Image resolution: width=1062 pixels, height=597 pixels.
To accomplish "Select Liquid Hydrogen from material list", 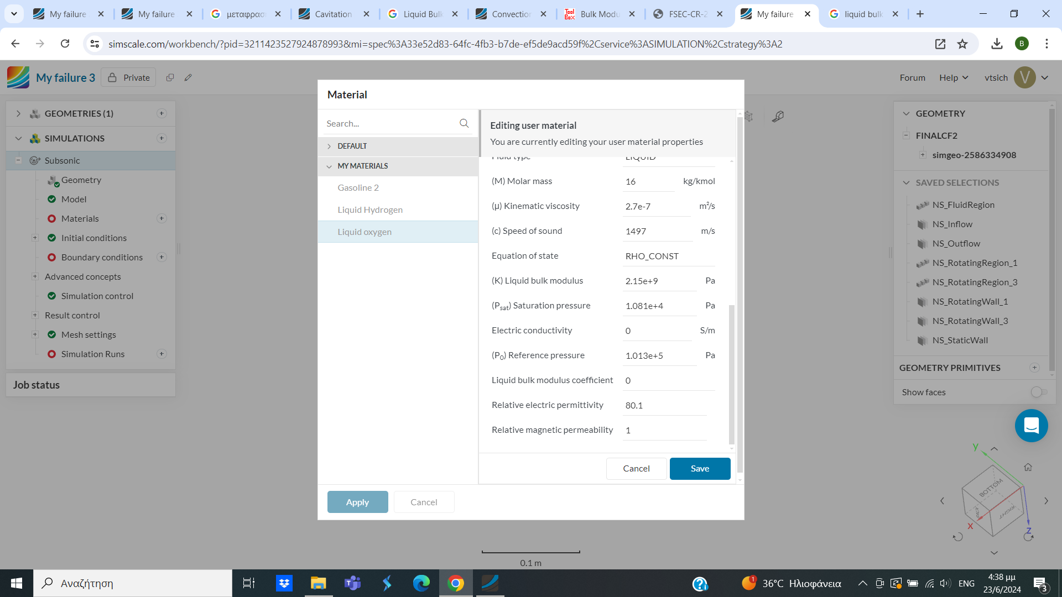I will (x=370, y=210).
